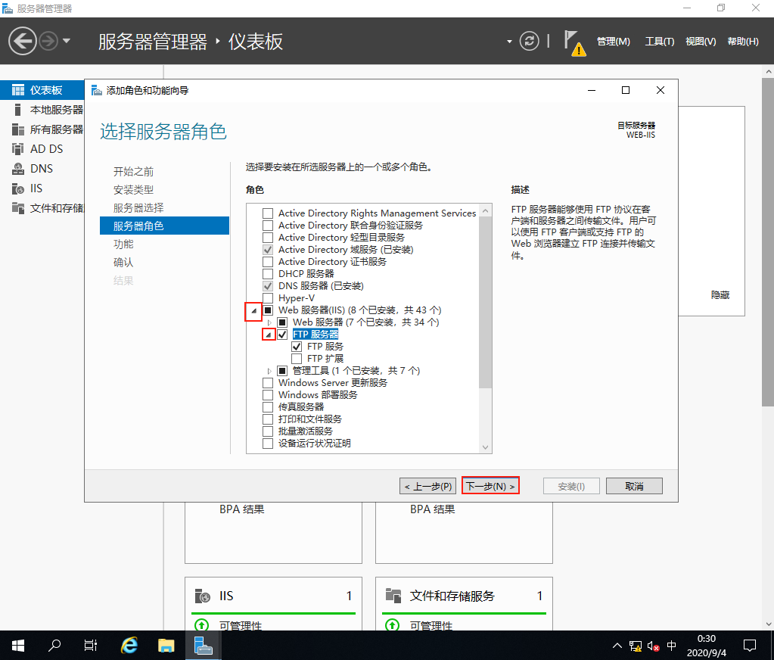Click BPA 结果 in the left dashboard tile

[242, 509]
